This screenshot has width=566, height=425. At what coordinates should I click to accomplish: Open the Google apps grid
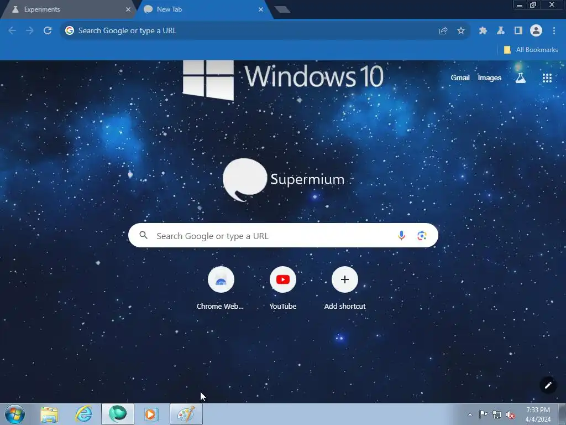pos(547,78)
